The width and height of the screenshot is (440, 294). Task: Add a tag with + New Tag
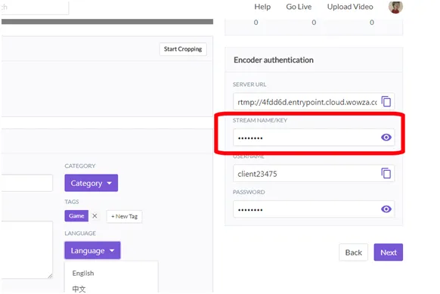coord(124,216)
